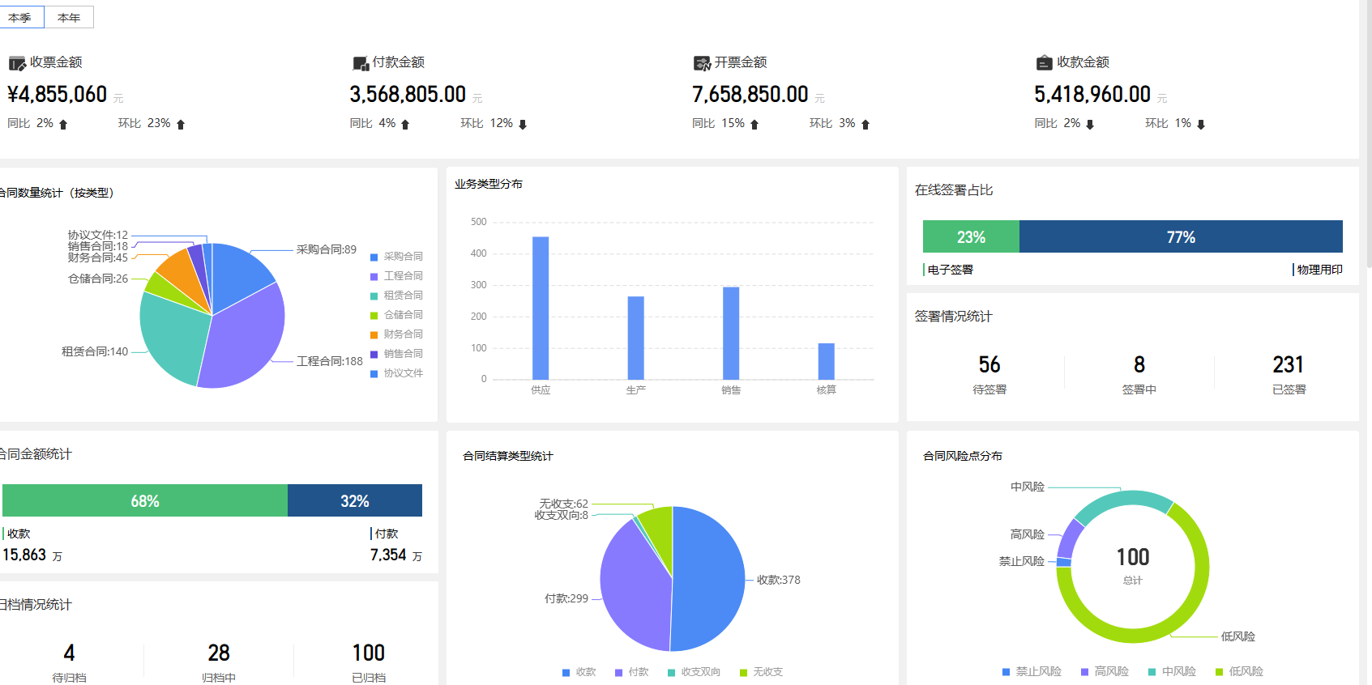
Task: Click the 付款金额 payment icon
Action: pyautogui.click(x=361, y=63)
